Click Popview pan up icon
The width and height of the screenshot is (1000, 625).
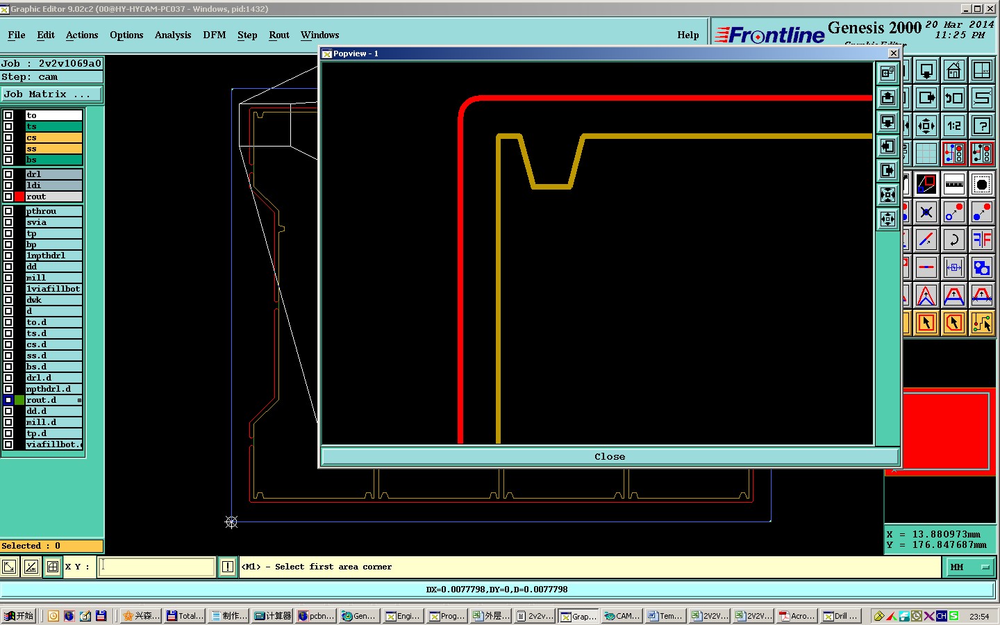887,98
